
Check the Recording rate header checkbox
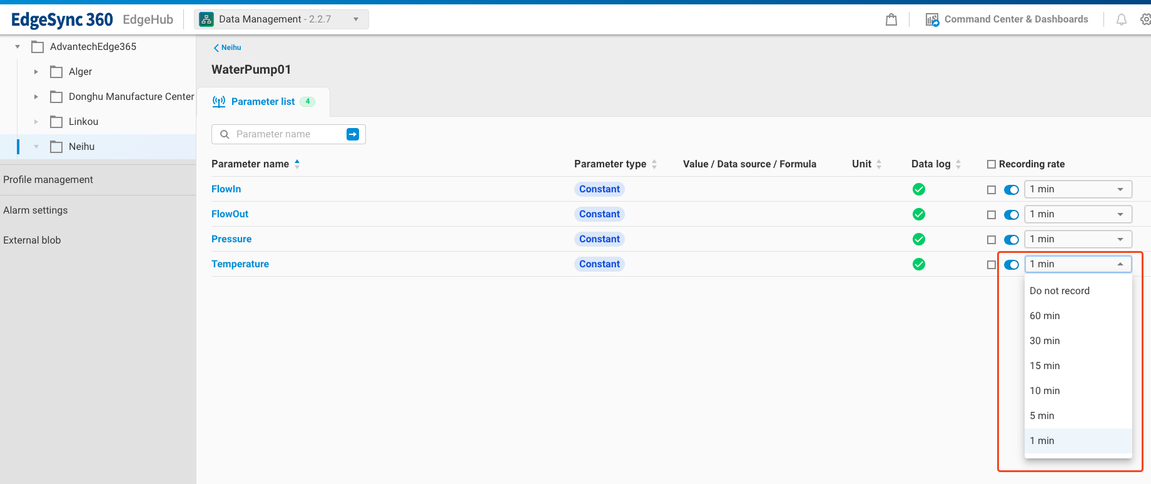(x=991, y=164)
